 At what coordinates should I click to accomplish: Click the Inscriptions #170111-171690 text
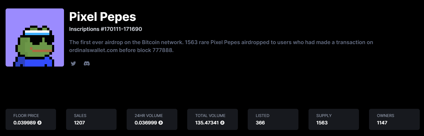pos(106,29)
